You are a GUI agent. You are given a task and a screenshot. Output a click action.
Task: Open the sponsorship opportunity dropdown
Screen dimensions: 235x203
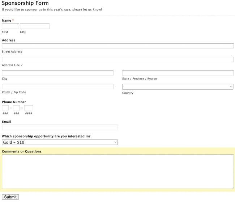pos(60,142)
